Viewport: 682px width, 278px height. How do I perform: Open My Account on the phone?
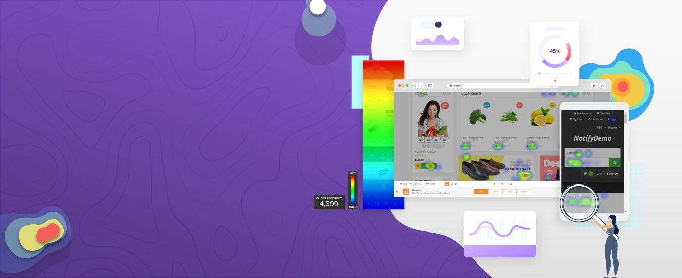582,113
